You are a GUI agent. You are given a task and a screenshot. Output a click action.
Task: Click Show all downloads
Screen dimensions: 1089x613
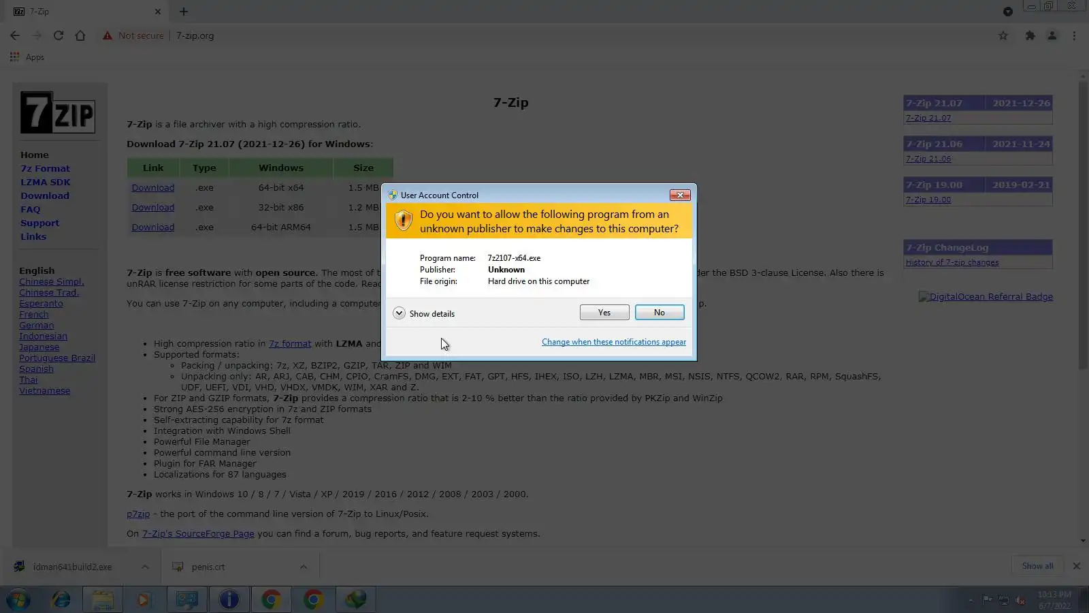click(x=1037, y=566)
